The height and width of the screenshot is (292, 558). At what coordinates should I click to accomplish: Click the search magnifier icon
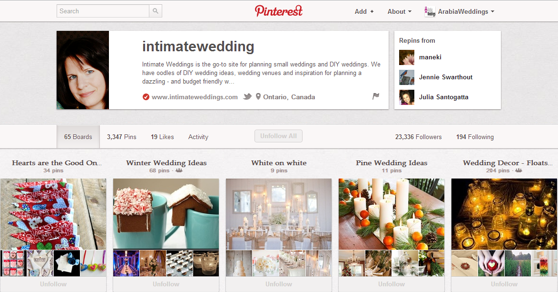point(156,11)
